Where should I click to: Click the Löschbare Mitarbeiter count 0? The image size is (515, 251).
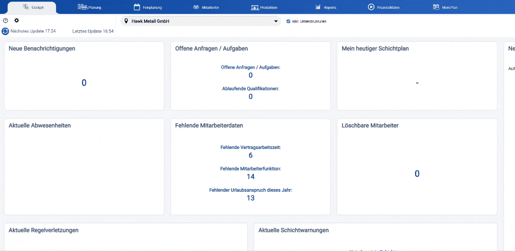click(x=417, y=174)
